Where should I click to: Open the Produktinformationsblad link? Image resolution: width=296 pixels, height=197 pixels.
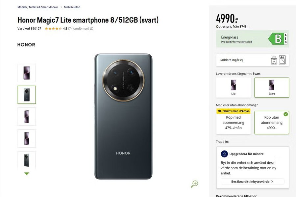236,42
